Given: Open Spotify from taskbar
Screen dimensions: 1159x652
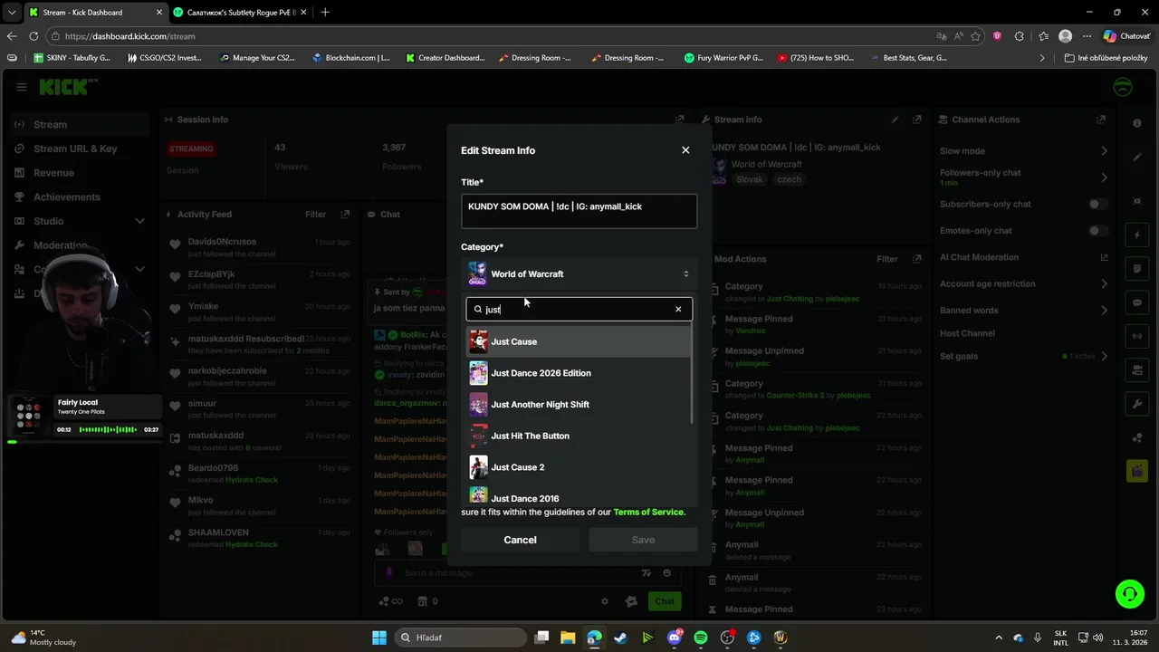Looking at the screenshot, I should (701, 638).
